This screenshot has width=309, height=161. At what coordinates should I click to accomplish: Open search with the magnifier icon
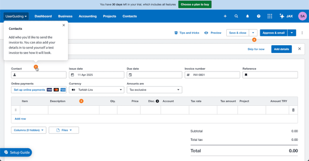236,16
